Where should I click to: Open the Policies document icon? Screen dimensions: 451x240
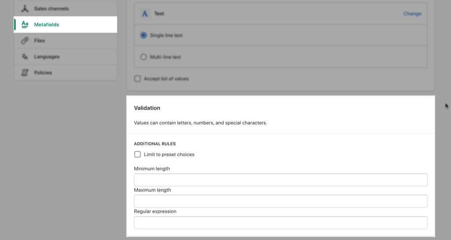coord(25,73)
